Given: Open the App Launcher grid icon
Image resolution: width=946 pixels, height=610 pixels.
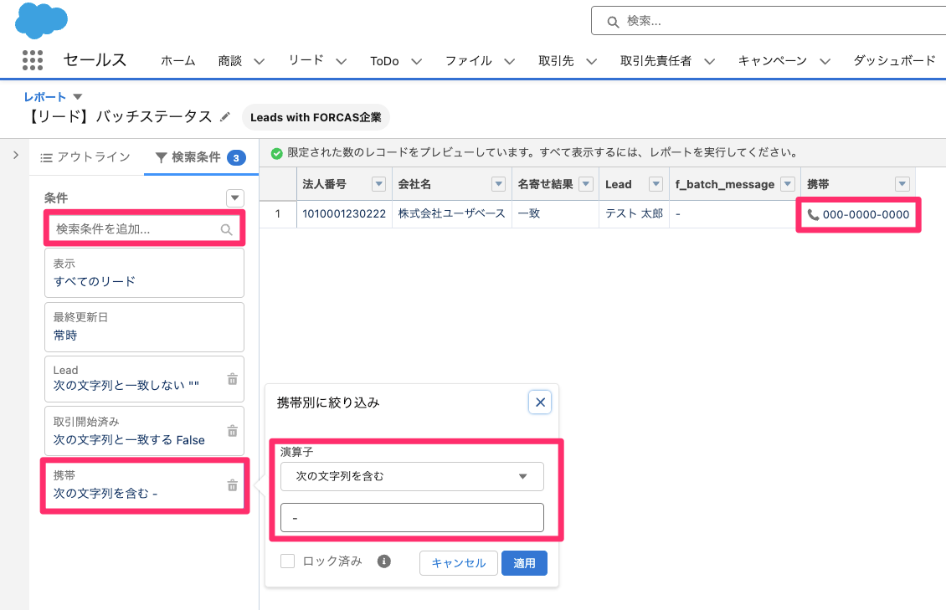Looking at the screenshot, I should (32, 60).
